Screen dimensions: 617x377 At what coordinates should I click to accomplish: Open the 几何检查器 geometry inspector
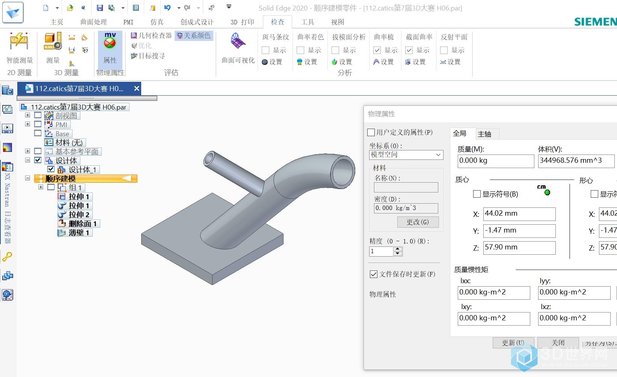(151, 36)
